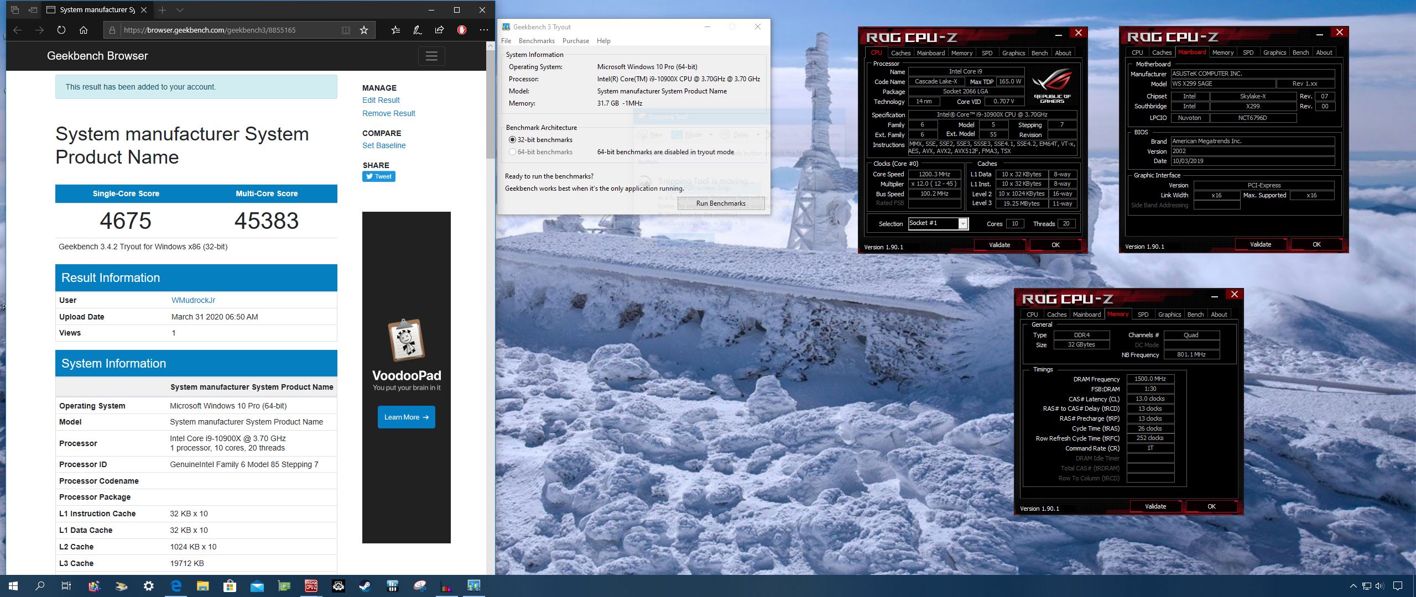Screen dimensions: 1416x597
Task: Open the Snipping Tool taskbar icon
Action: click(420, 586)
